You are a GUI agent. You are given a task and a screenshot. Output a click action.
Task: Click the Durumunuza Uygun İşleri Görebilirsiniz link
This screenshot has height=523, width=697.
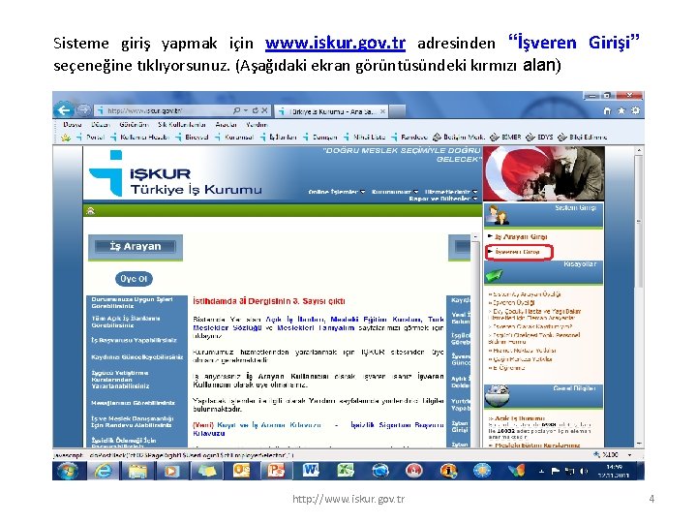tap(132, 302)
